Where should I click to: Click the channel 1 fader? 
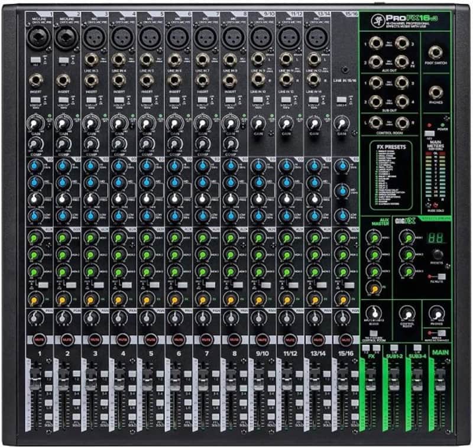click(35, 378)
